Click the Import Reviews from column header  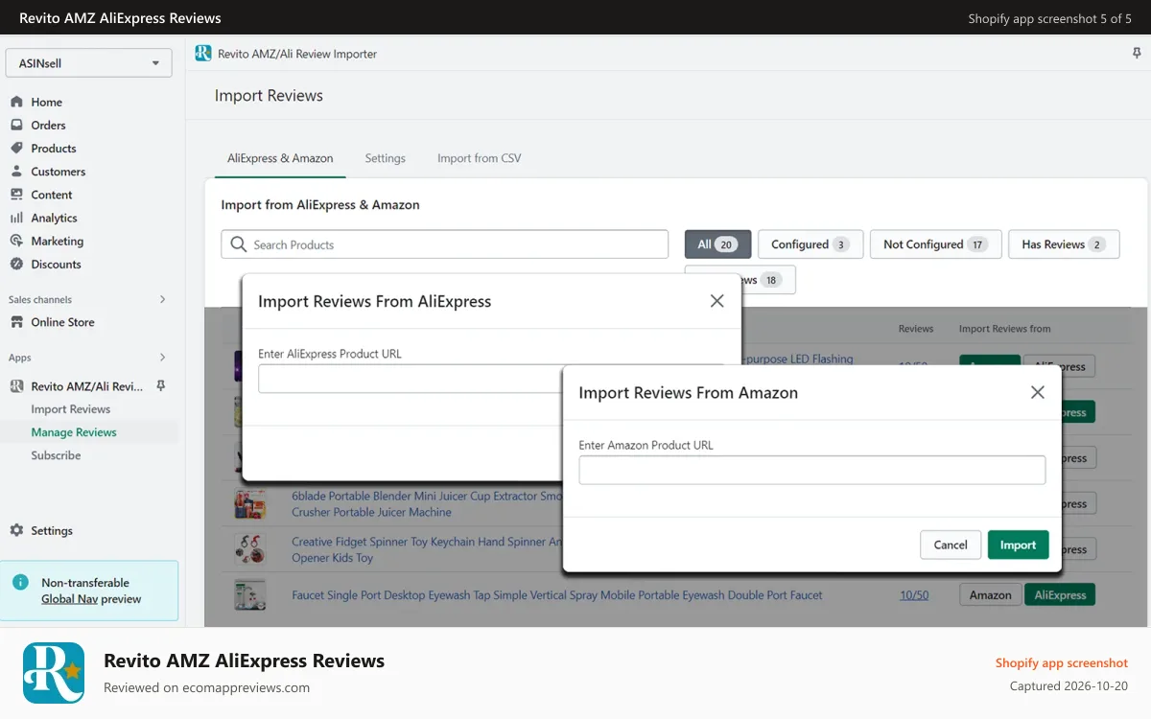[x=1004, y=329]
